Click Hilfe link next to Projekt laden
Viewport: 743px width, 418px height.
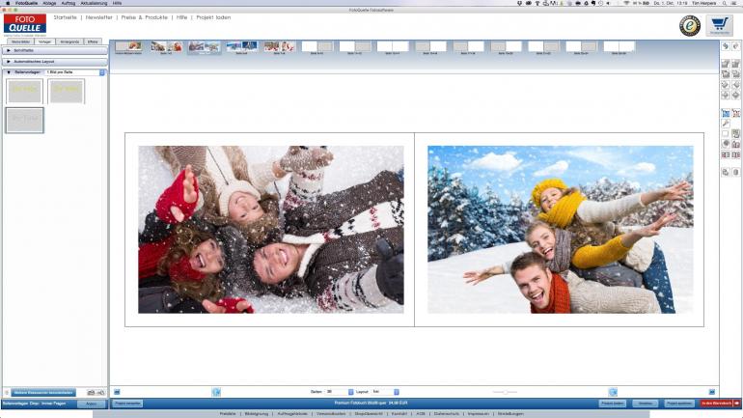click(182, 17)
